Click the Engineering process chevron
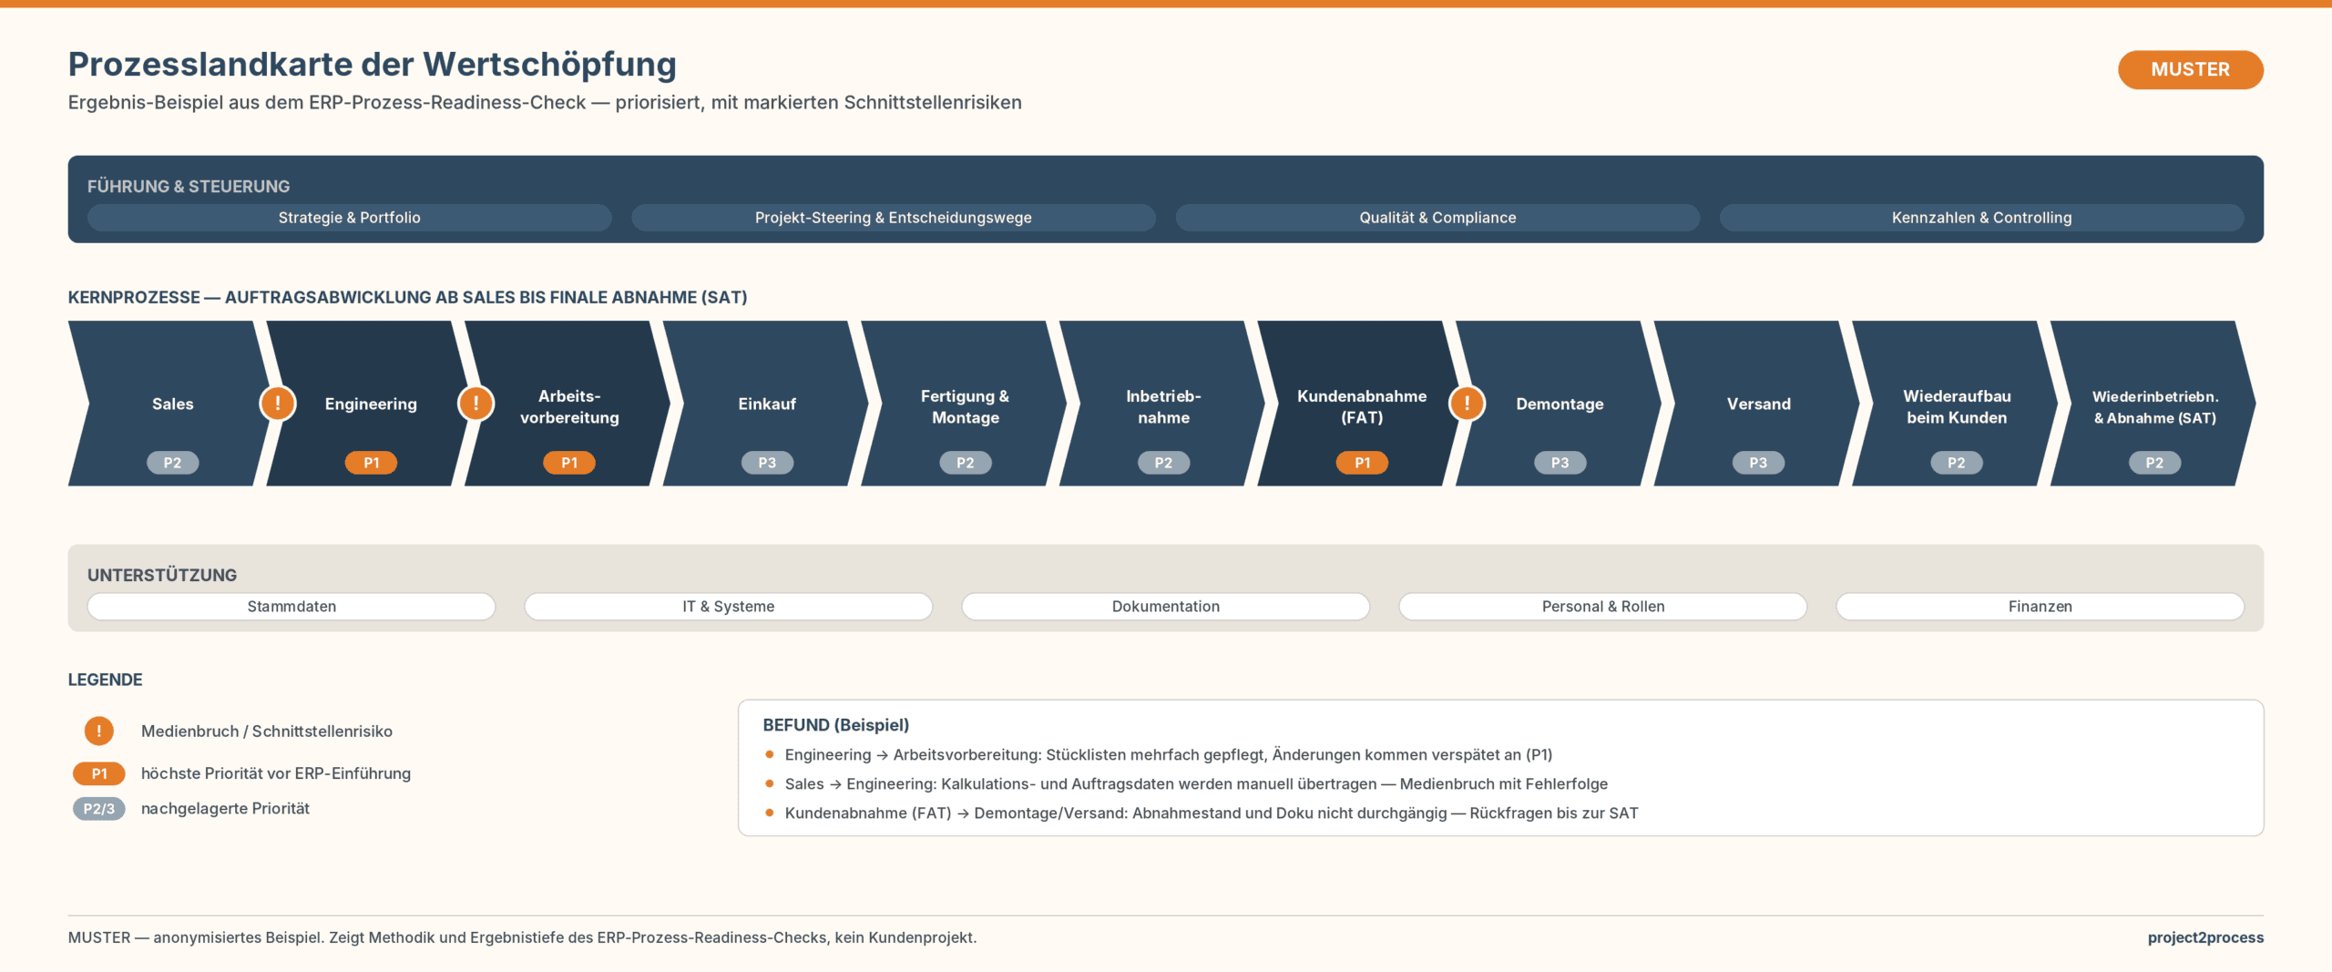This screenshot has width=2332, height=972. [x=371, y=403]
